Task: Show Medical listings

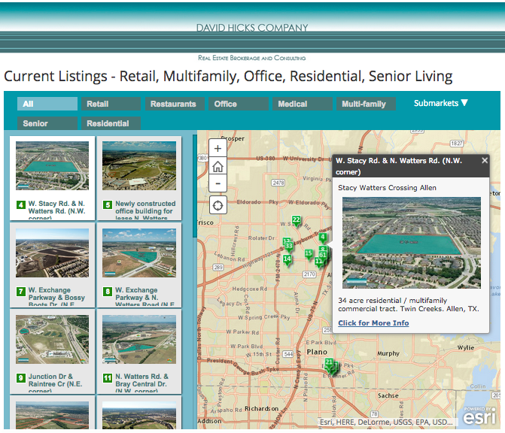Action: tap(302, 104)
